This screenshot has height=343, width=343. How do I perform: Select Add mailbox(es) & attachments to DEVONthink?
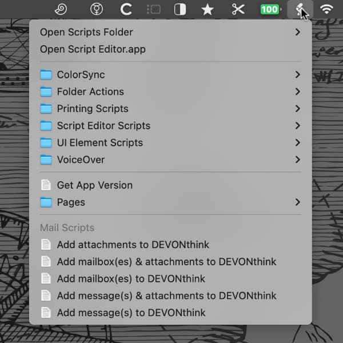click(170, 262)
